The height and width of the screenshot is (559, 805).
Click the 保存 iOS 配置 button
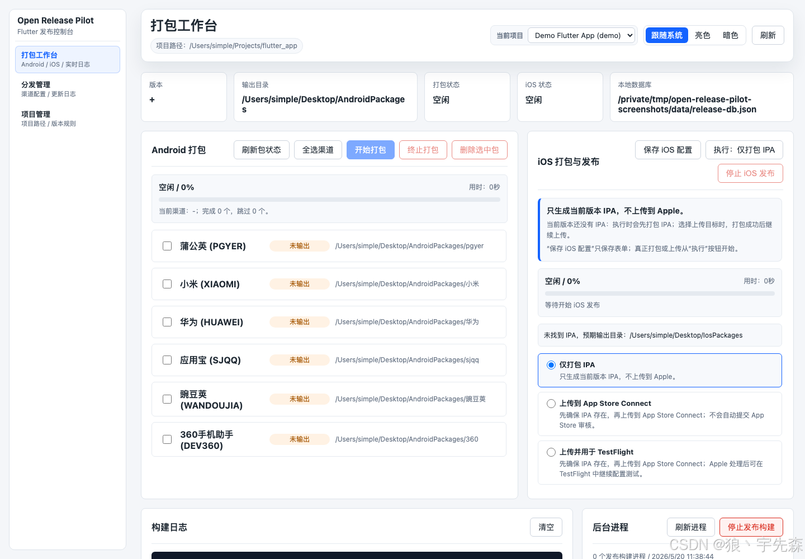pyautogui.click(x=668, y=150)
